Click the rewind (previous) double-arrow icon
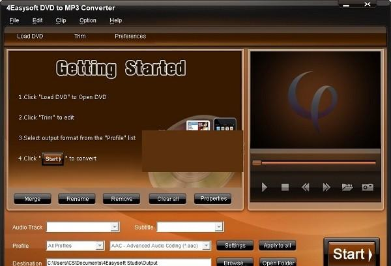 coord(306,187)
